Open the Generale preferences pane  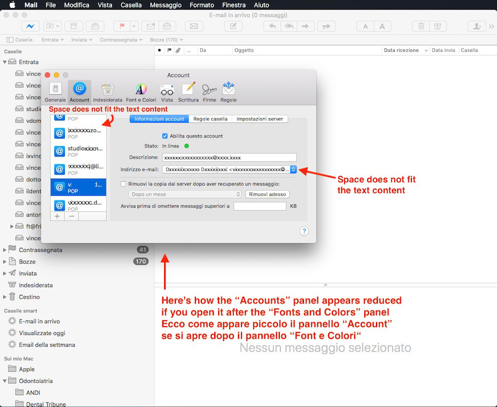(x=55, y=92)
